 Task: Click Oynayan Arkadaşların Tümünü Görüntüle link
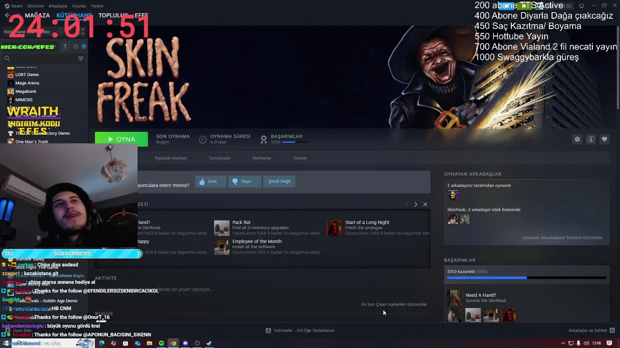[562, 238]
